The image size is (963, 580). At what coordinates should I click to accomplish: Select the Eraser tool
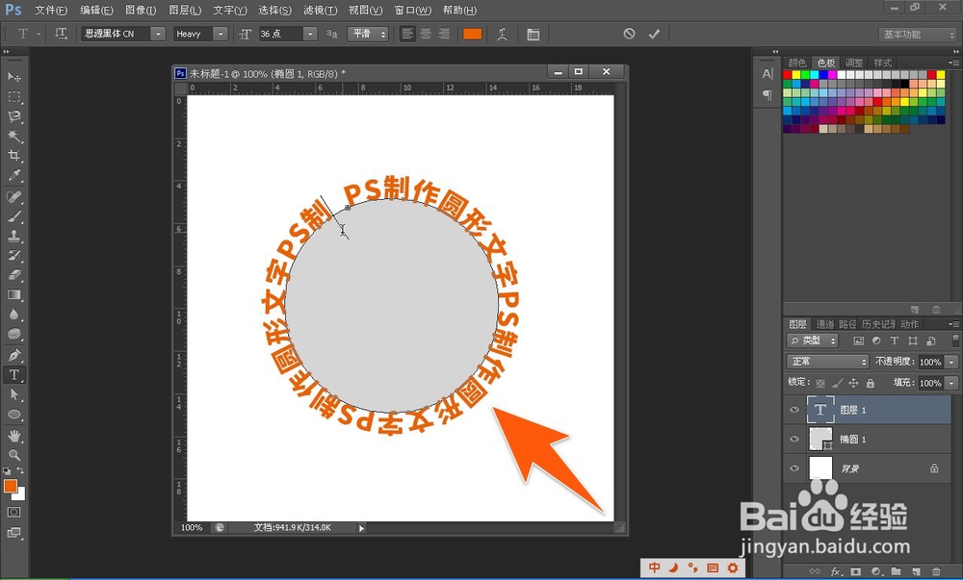click(x=13, y=275)
